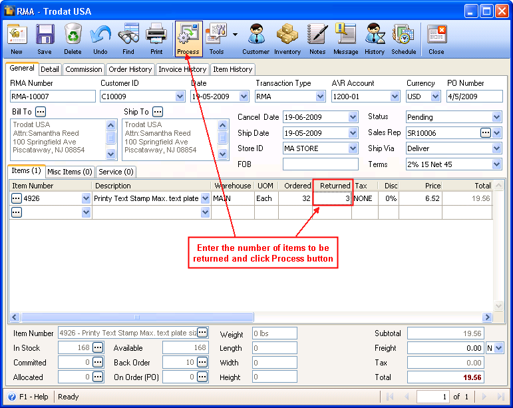This screenshot has height=408, width=513.
Task: Click the Sales Rep lookup ellipsis button
Action: pyautogui.click(x=486, y=132)
